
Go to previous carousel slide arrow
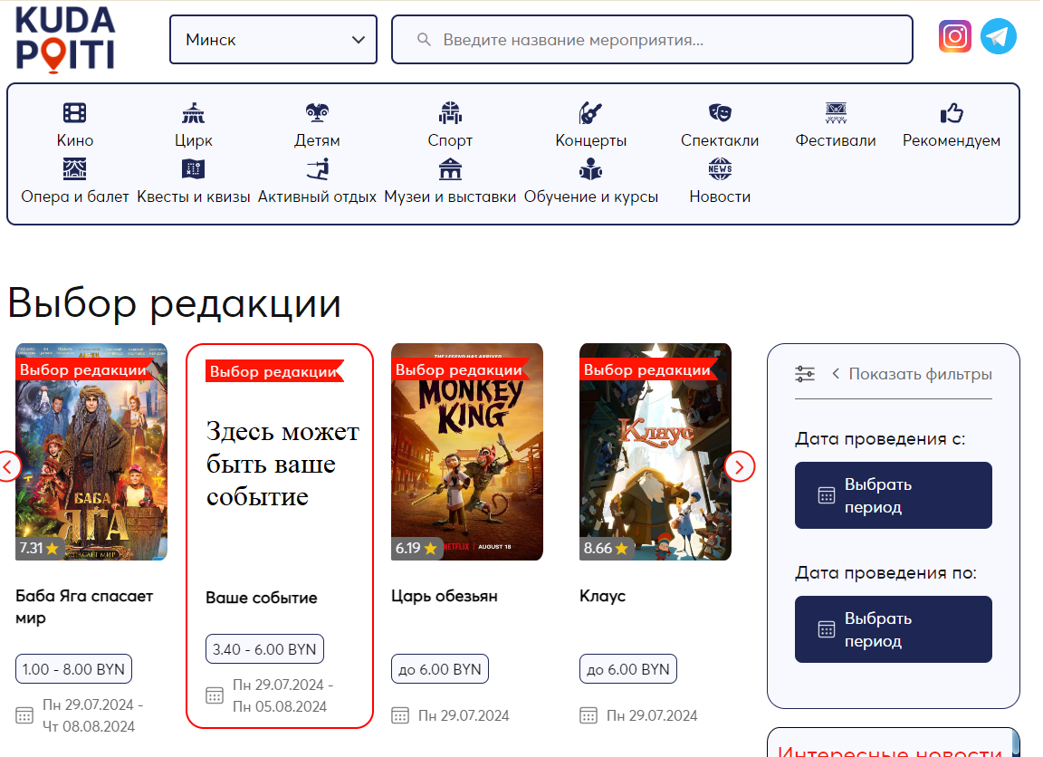click(x=9, y=466)
